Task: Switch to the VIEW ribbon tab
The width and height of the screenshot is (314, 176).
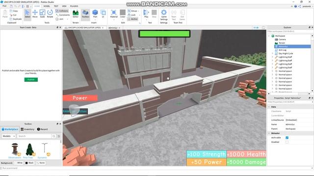Action: tap(64, 6)
